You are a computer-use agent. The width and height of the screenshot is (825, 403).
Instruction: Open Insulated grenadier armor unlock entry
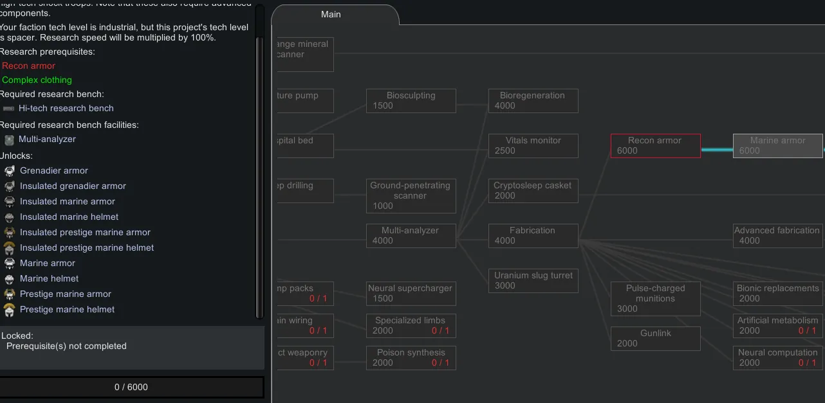[73, 186]
